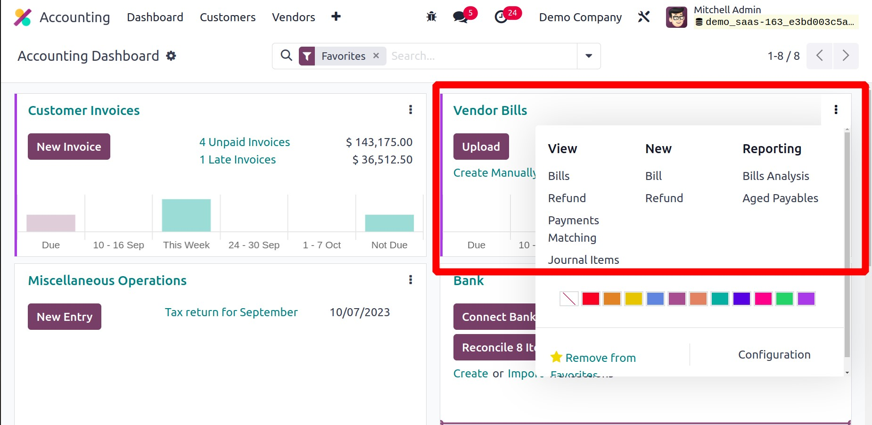
Task: Click into the Search input field
Action: click(x=481, y=56)
